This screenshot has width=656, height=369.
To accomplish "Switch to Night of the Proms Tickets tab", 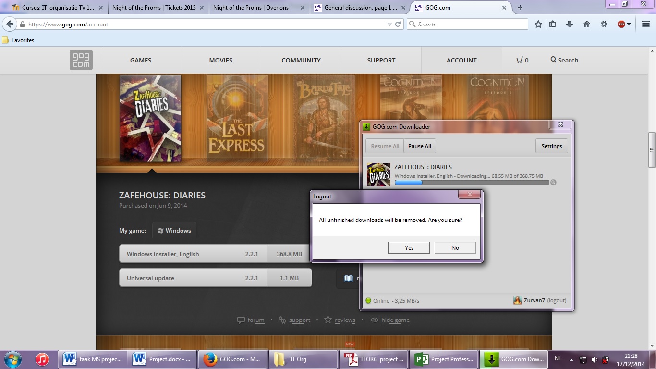I will [158, 8].
